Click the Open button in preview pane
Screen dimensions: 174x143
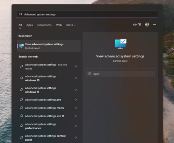click(120, 74)
